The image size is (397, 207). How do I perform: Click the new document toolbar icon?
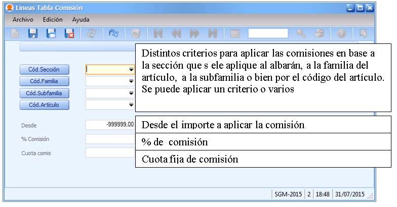(x=16, y=34)
